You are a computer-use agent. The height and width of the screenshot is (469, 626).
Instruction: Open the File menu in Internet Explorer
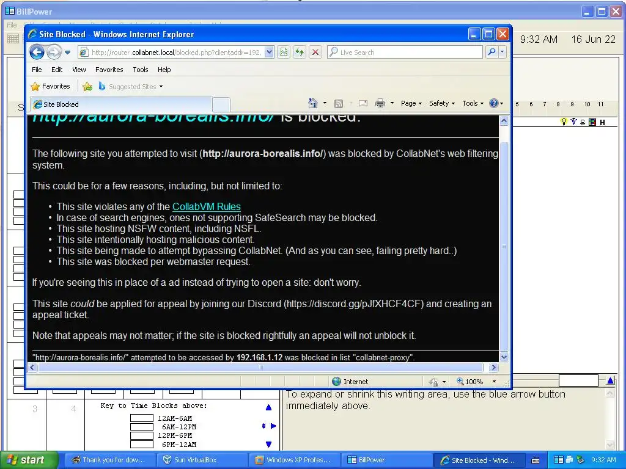37,70
